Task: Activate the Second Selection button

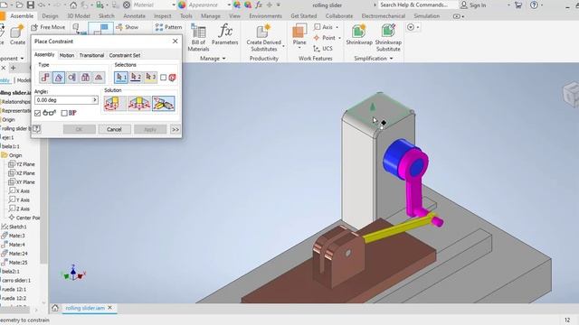Action: pos(136,77)
